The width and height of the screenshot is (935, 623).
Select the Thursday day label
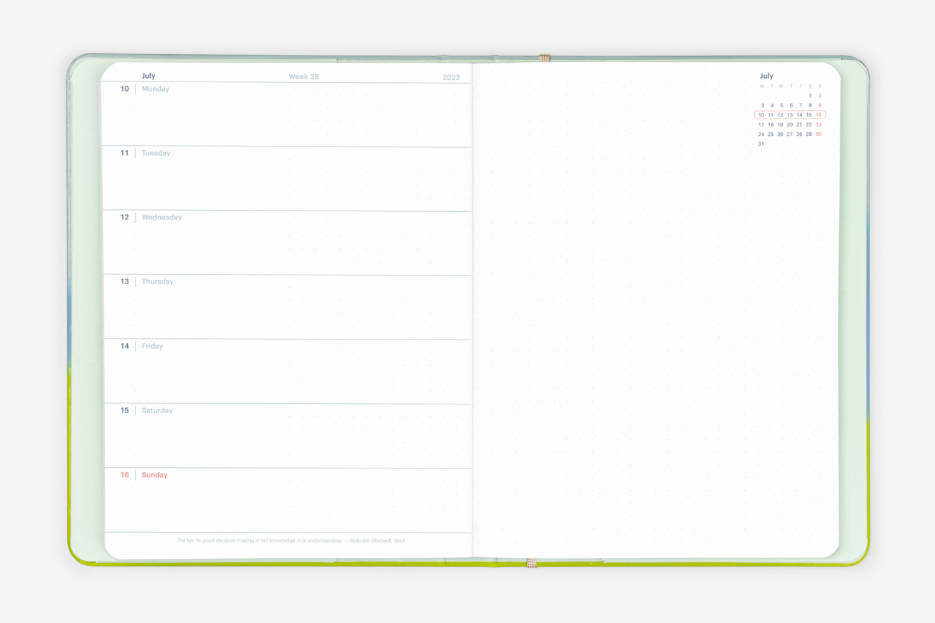pos(157,282)
